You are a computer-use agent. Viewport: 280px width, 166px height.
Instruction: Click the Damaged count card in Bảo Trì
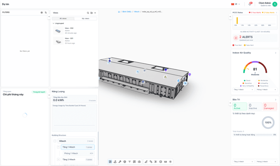pyautogui.click(x=270, y=107)
